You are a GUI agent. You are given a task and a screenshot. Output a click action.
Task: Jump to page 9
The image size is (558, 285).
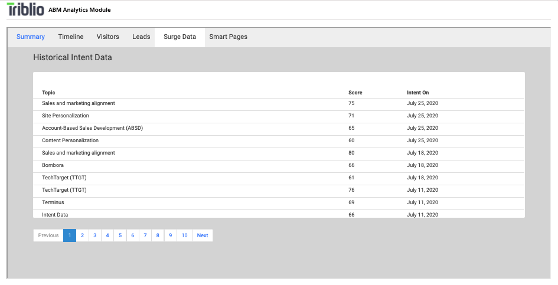(171, 235)
